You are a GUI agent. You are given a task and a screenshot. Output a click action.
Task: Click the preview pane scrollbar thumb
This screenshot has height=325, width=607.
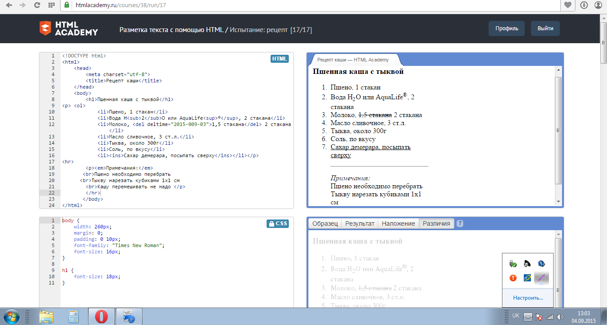point(558,130)
